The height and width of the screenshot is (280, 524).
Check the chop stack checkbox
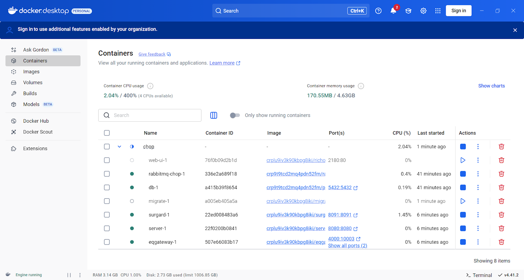[x=107, y=147]
